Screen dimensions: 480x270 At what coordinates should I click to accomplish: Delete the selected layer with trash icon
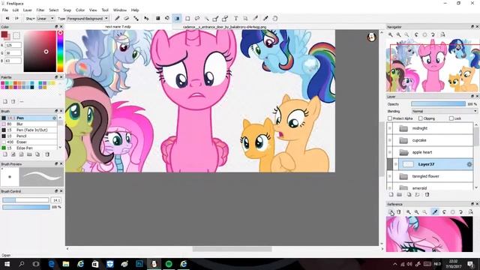tap(427, 194)
